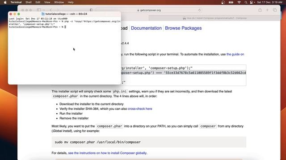The image size is (286, 160).
Task: Click the Terminal window title folder icon
Action: (x=43, y=14)
